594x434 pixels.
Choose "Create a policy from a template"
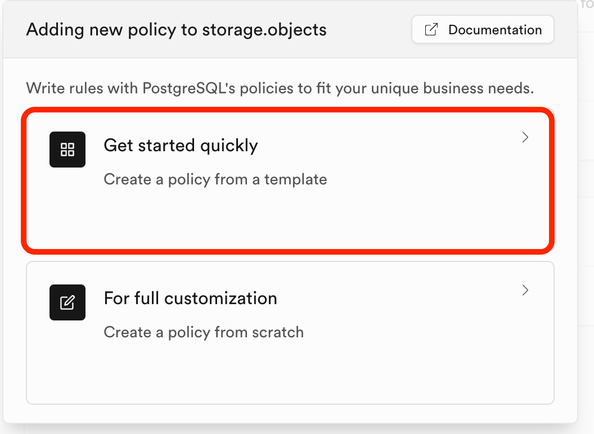pos(215,179)
